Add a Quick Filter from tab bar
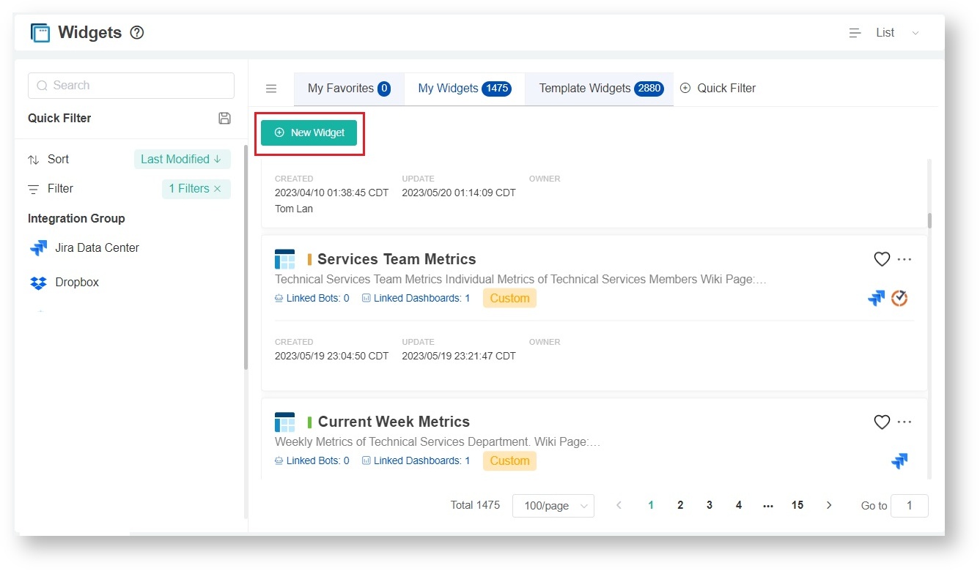 (x=718, y=89)
